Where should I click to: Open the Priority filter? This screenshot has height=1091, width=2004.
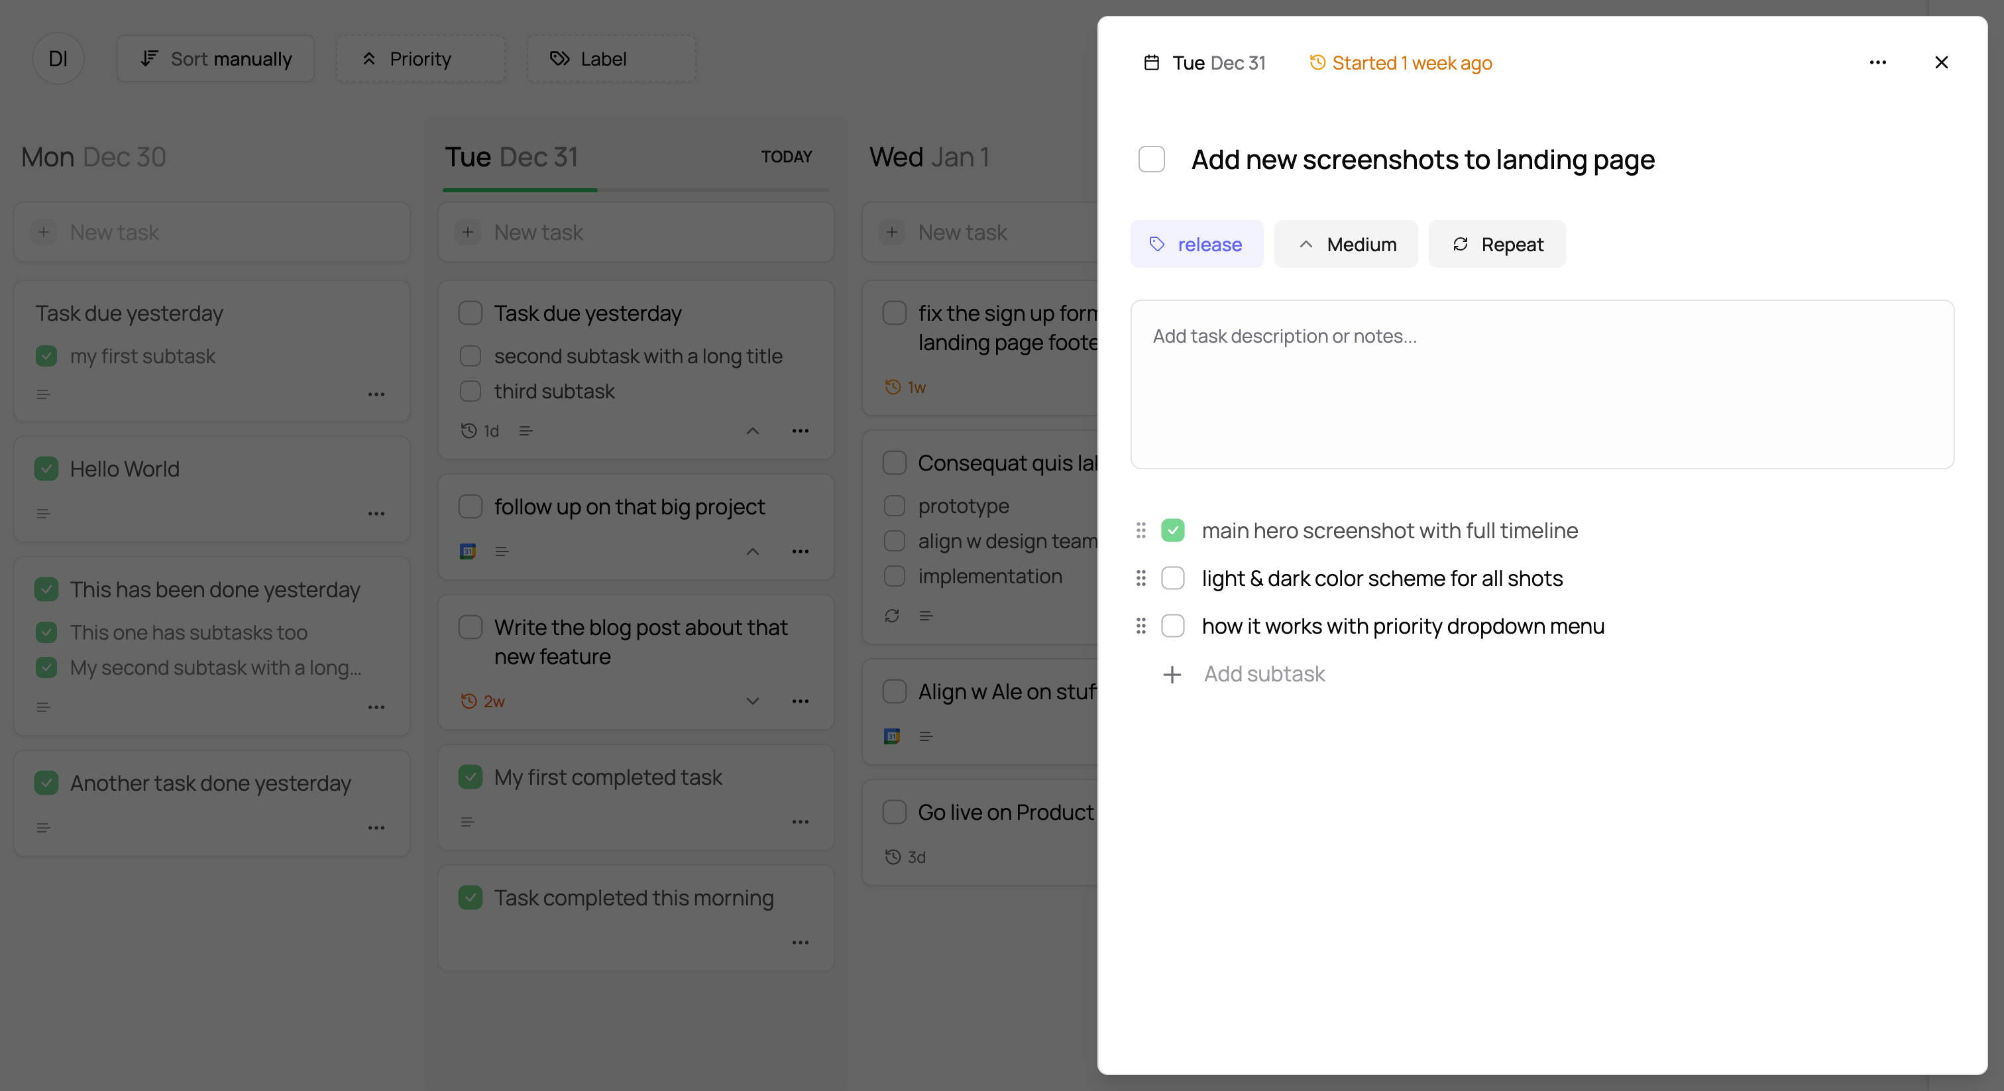click(x=420, y=58)
